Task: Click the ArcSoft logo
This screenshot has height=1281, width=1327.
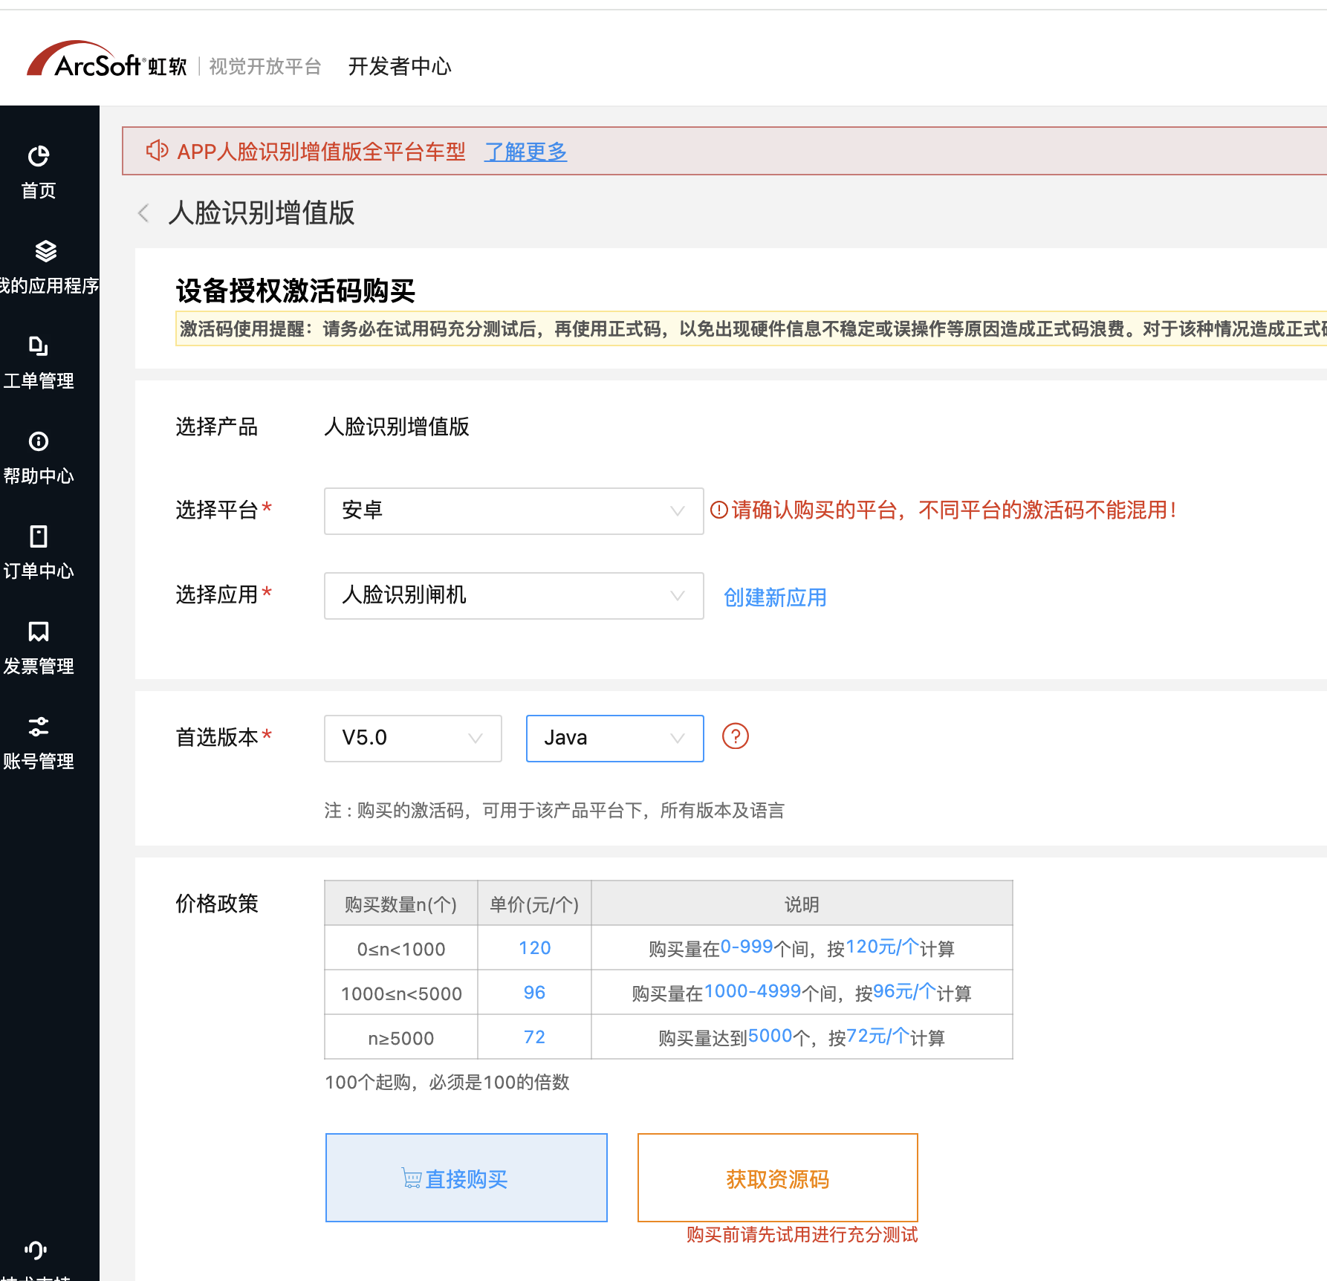Action: [x=106, y=60]
